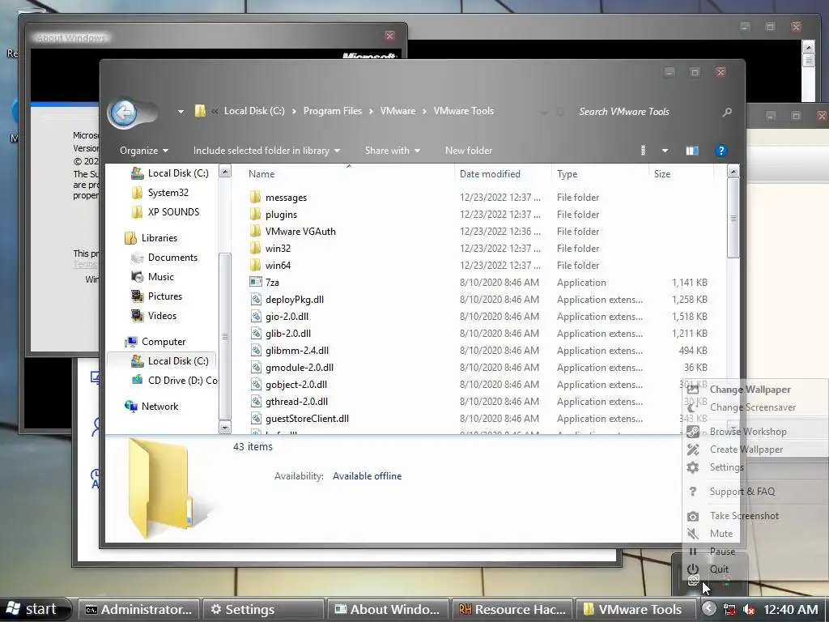Select CD Drive (D:) in navigation pane
The image size is (829, 622).
tap(182, 381)
